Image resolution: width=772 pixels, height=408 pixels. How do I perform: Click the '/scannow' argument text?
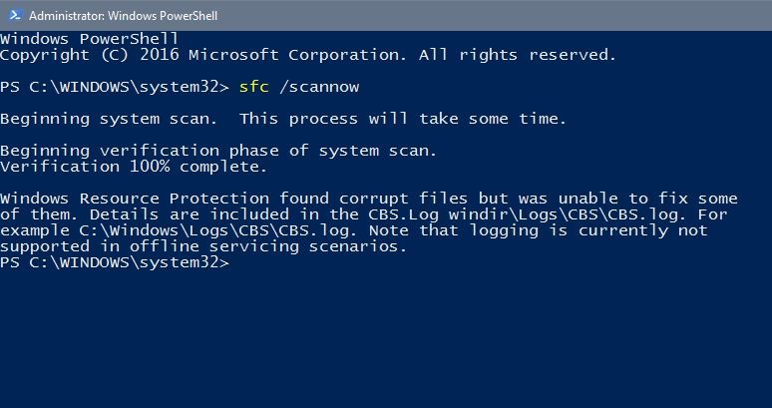pos(319,87)
